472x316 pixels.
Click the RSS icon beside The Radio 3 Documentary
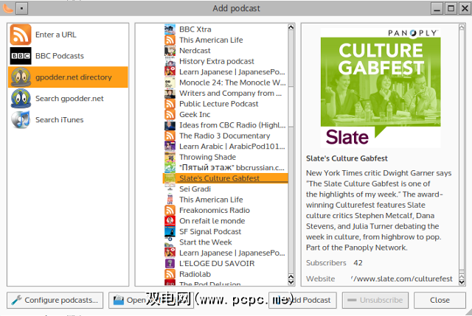(x=170, y=136)
